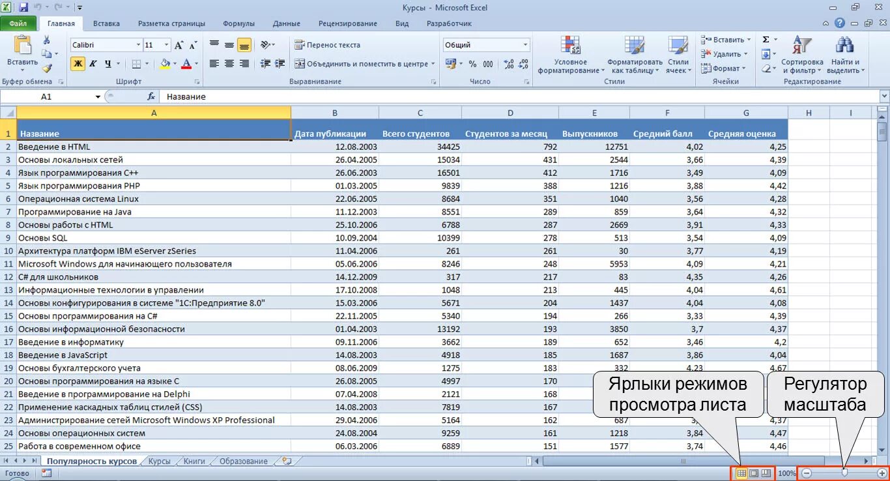Click the Decrease indent icon
Screen dimensions: 890x481
[265, 64]
